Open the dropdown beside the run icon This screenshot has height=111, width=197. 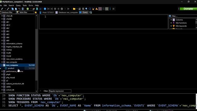pyautogui.click(x=71, y=9)
